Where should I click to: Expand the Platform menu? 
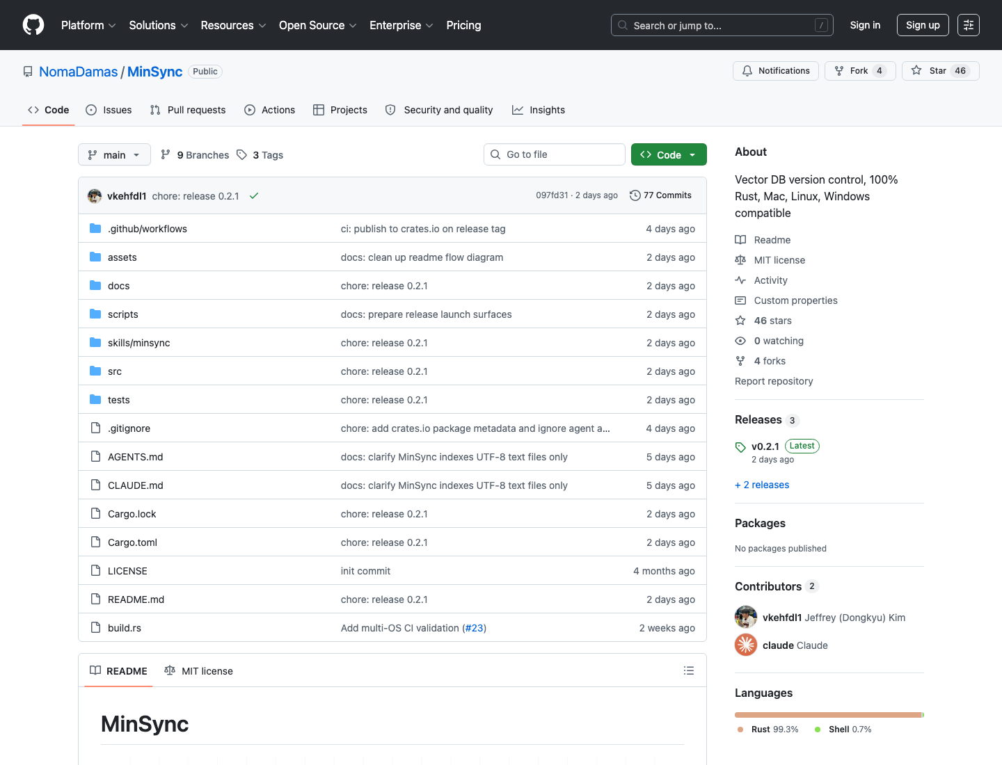coord(88,25)
